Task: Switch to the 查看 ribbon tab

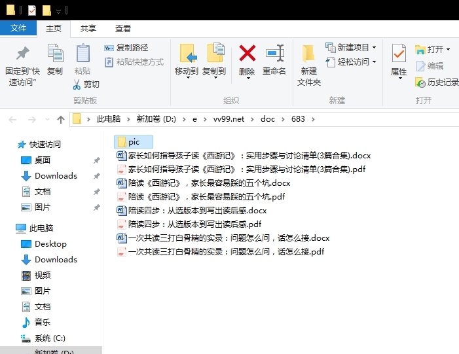Action: coord(122,28)
